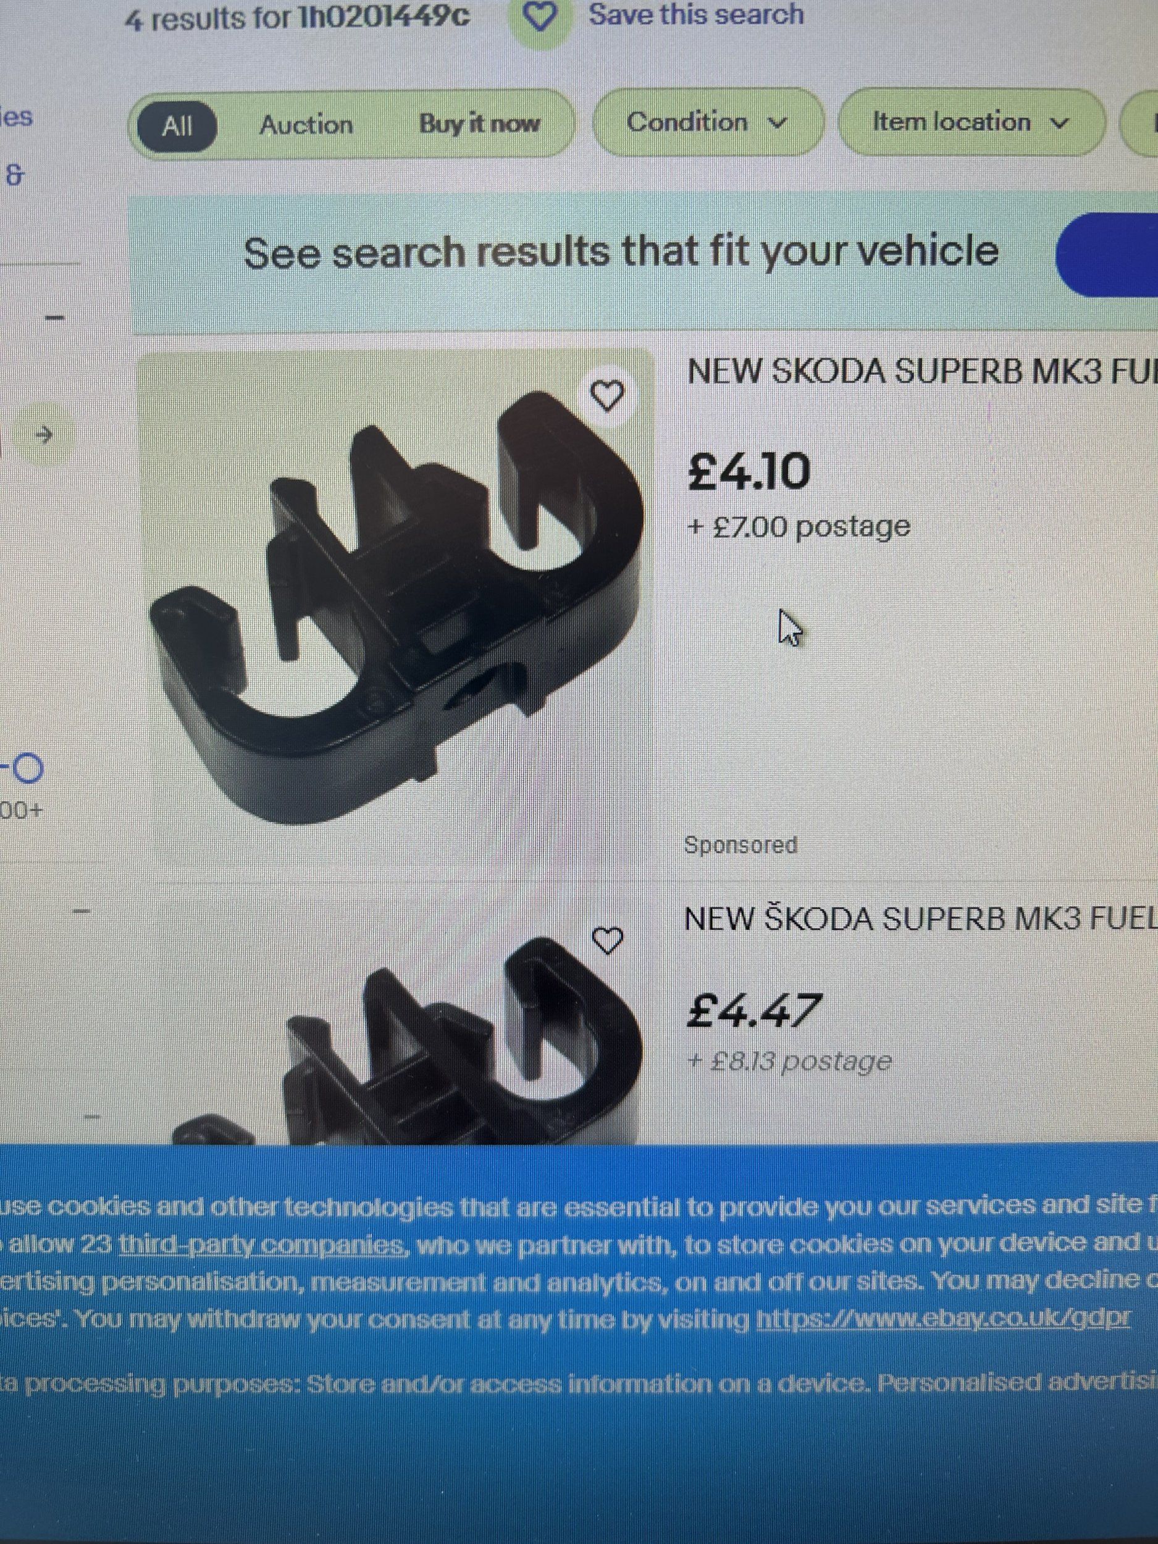The width and height of the screenshot is (1158, 1544).
Task: Add first Skoda clip to watchlist heart
Action: pyautogui.click(x=607, y=396)
